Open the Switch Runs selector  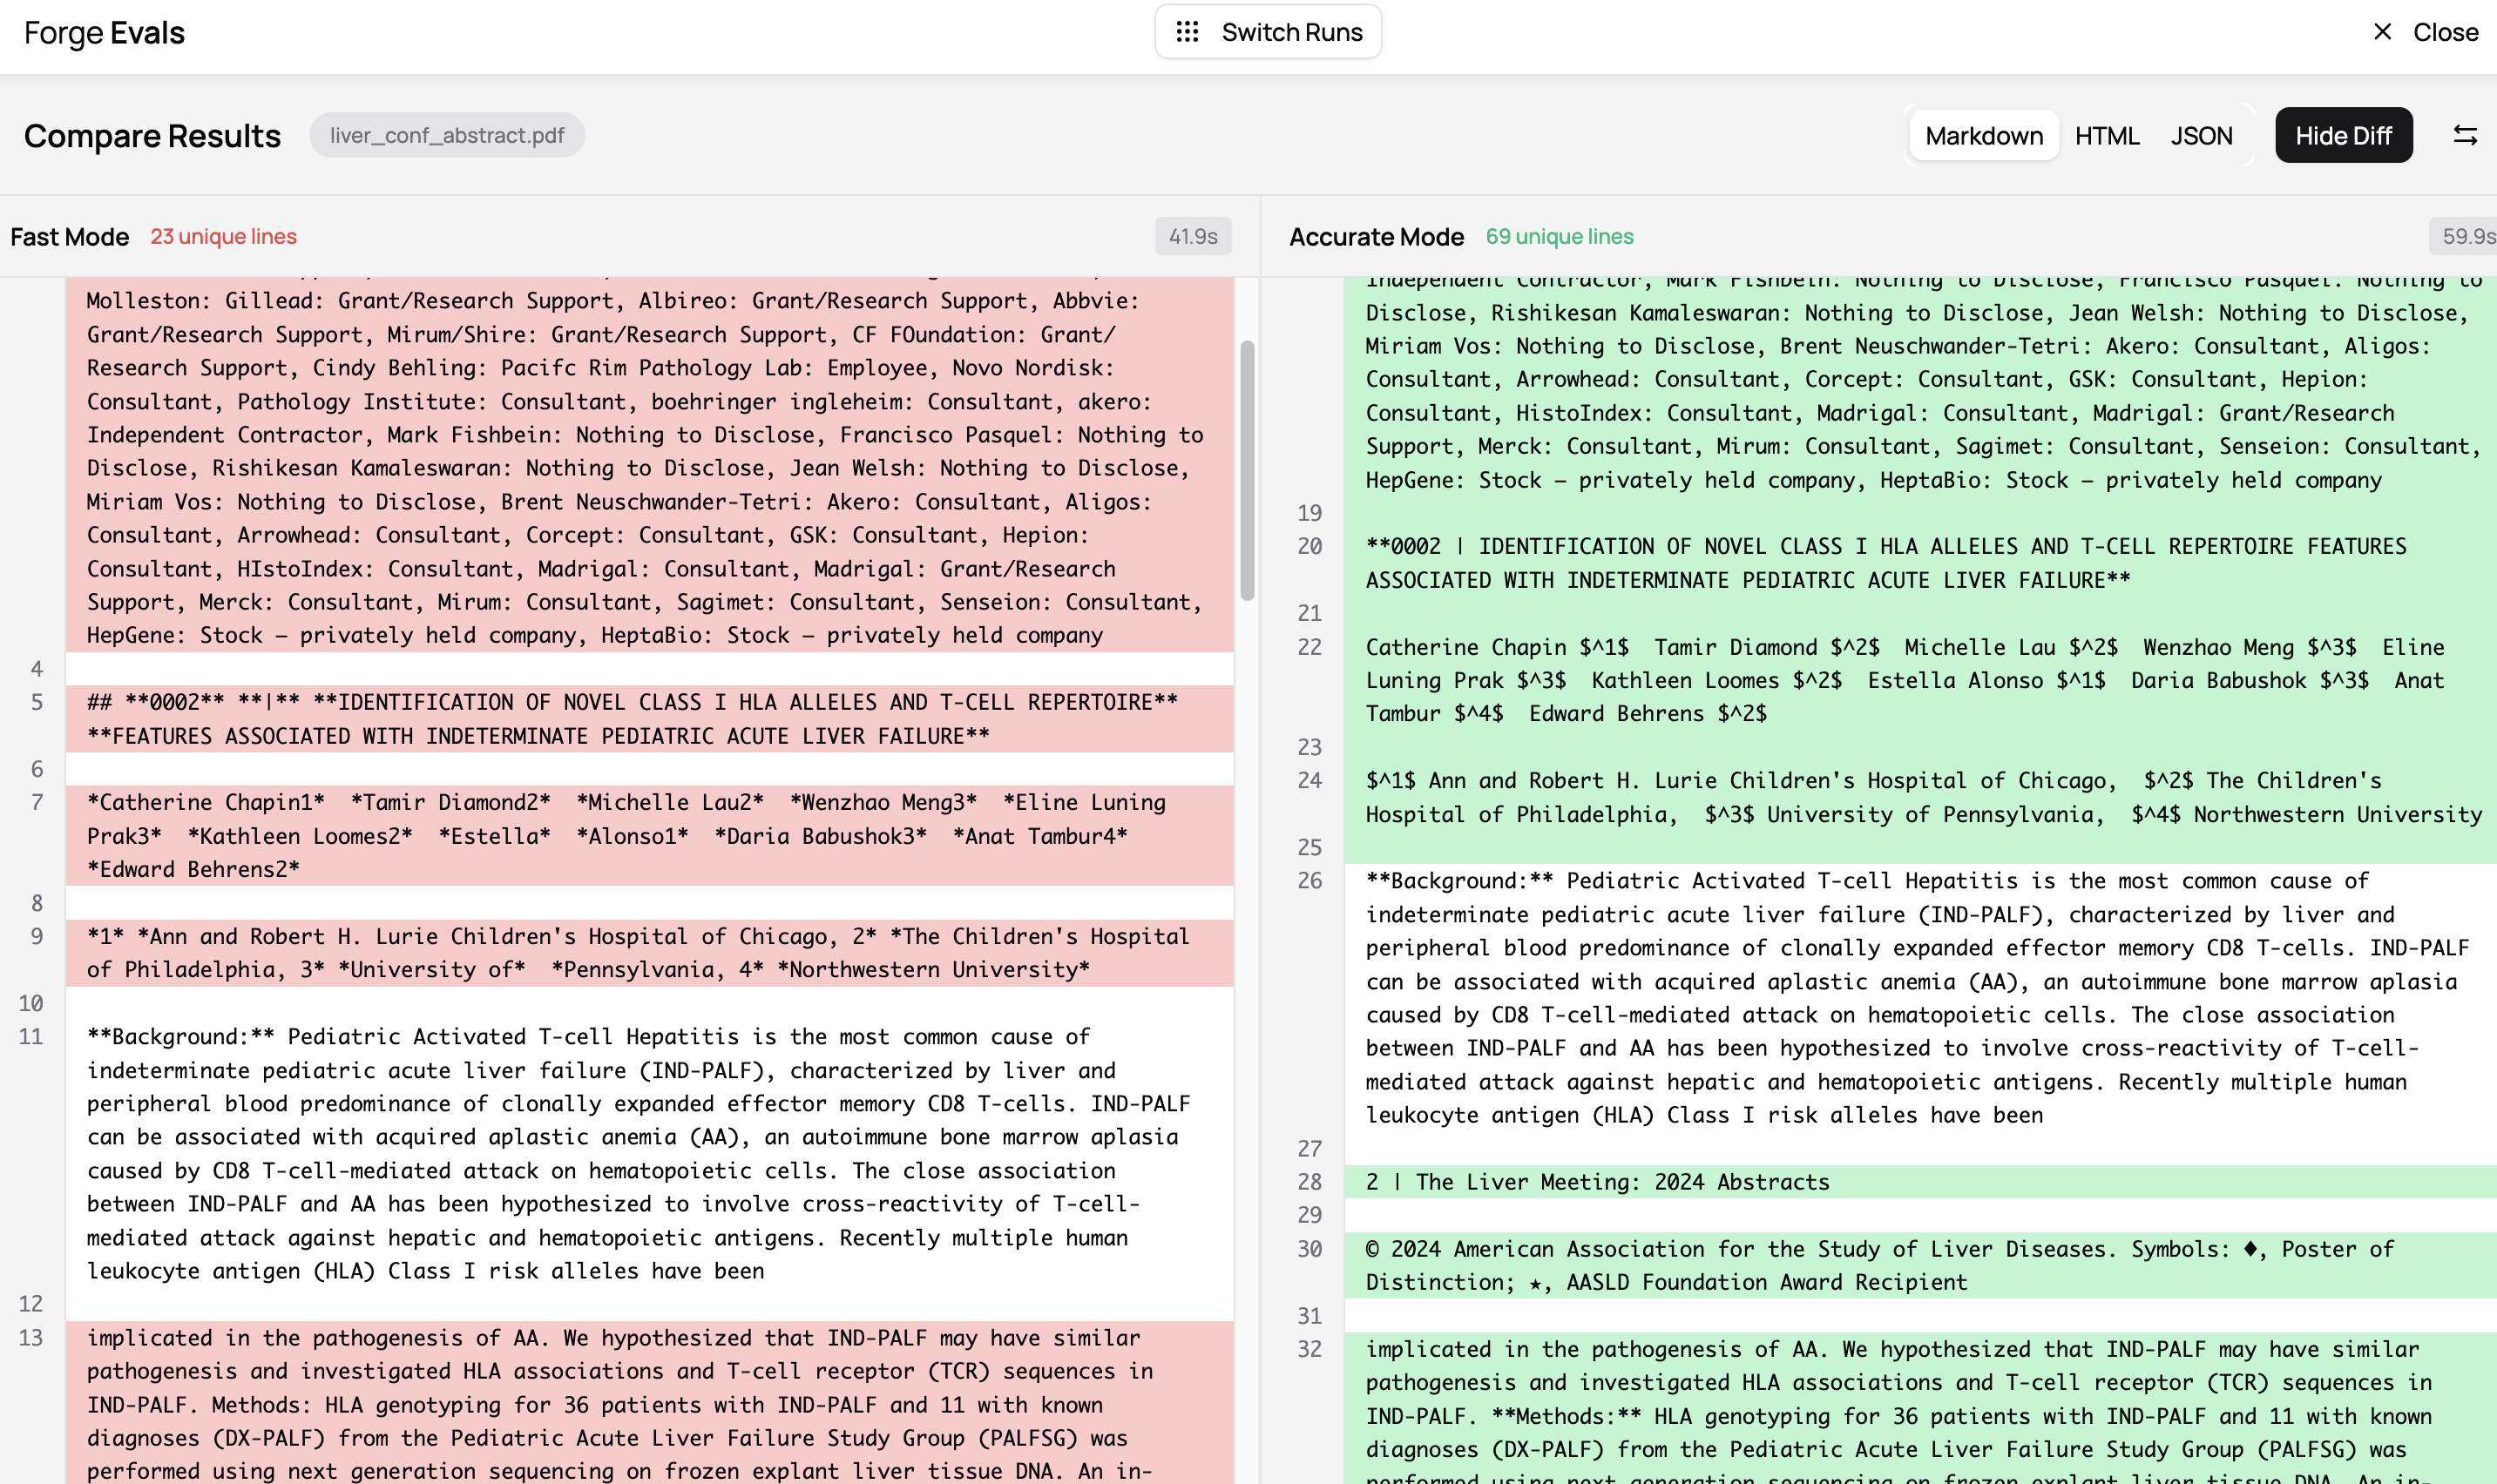click(x=1268, y=32)
